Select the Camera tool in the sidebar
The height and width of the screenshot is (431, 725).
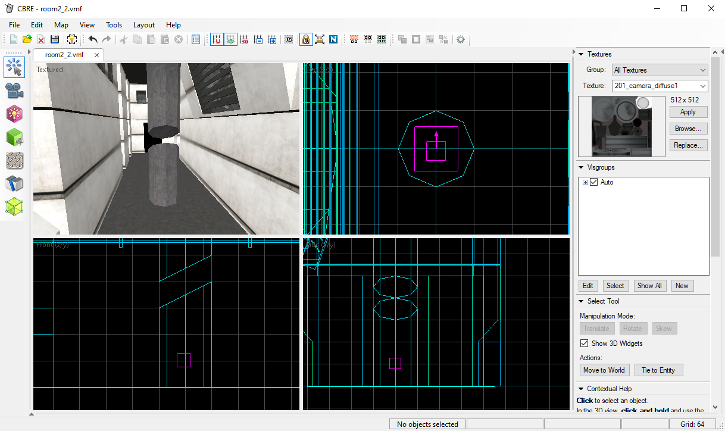pos(14,90)
